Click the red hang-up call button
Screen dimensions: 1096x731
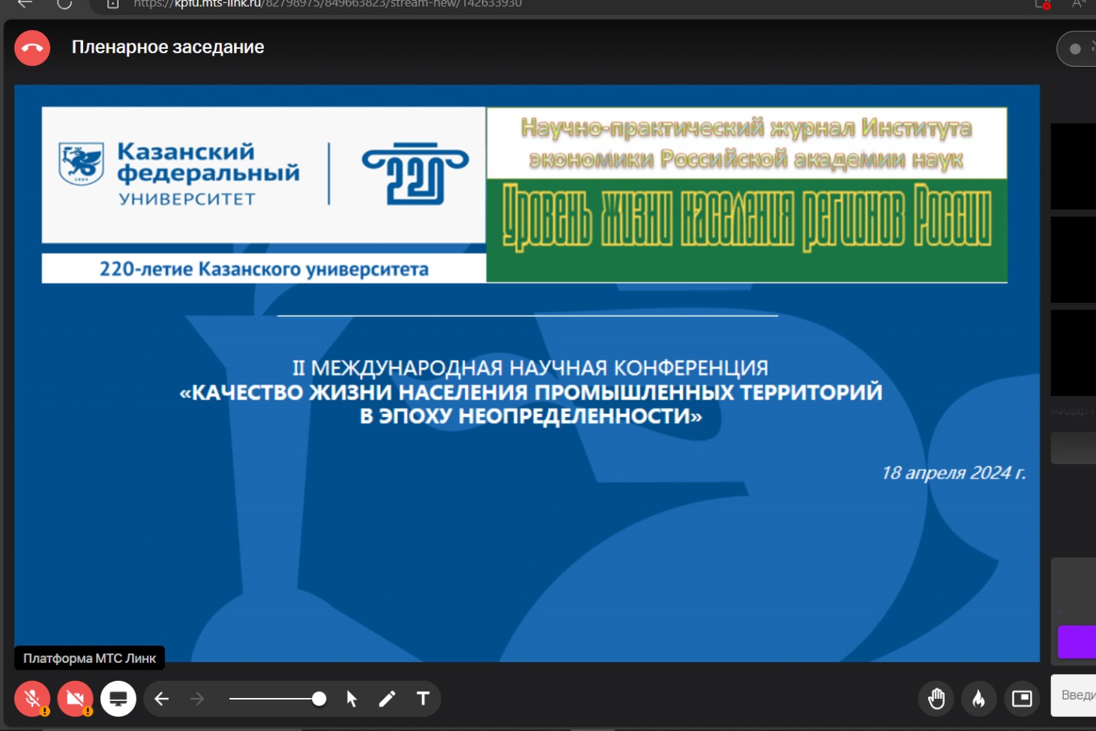(32, 48)
